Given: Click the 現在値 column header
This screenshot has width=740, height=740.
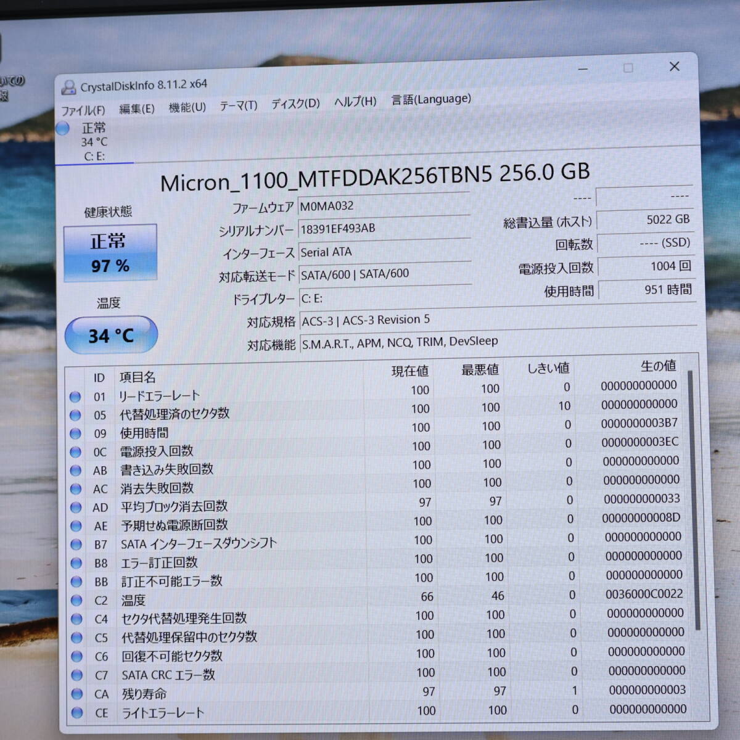Looking at the screenshot, I should [x=409, y=371].
